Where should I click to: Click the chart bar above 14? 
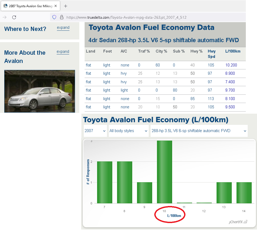point(244,193)
